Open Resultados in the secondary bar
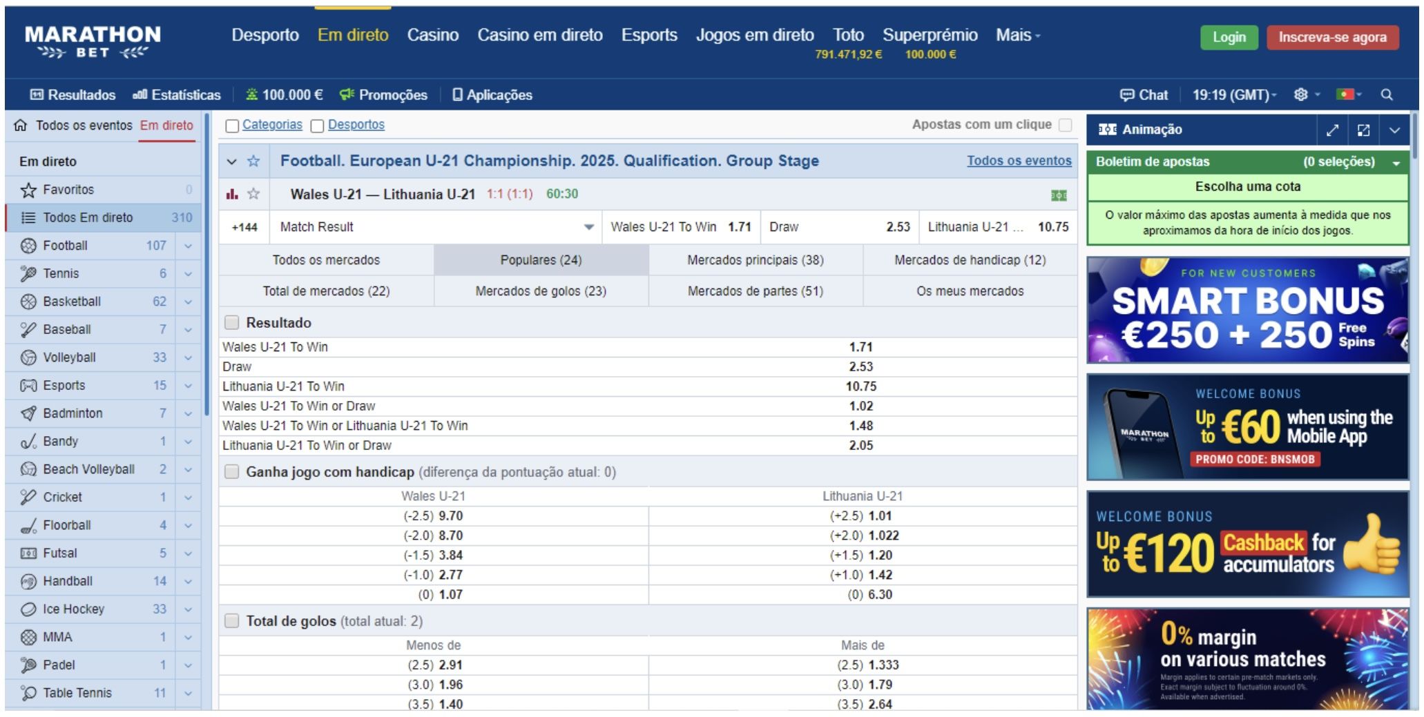Screen dimensions: 1424x717 (x=73, y=95)
